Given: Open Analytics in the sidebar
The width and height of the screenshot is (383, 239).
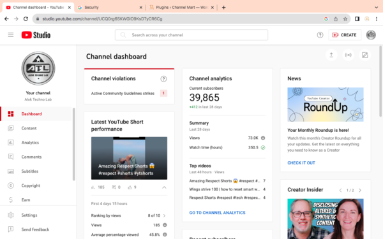Looking at the screenshot, I should 36,143.
